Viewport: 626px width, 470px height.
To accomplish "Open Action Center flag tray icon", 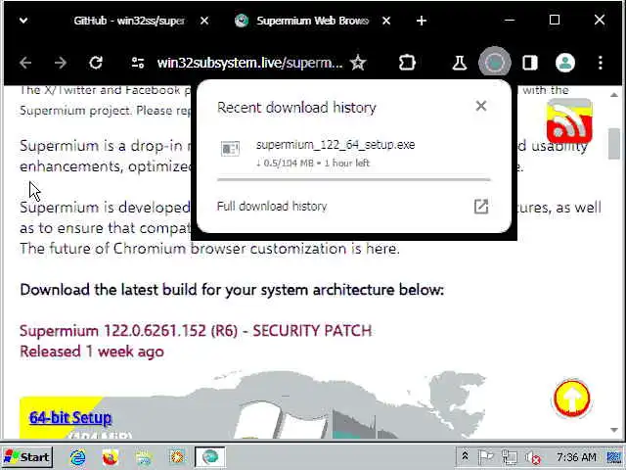I will pyautogui.click(x=485, y=457).
